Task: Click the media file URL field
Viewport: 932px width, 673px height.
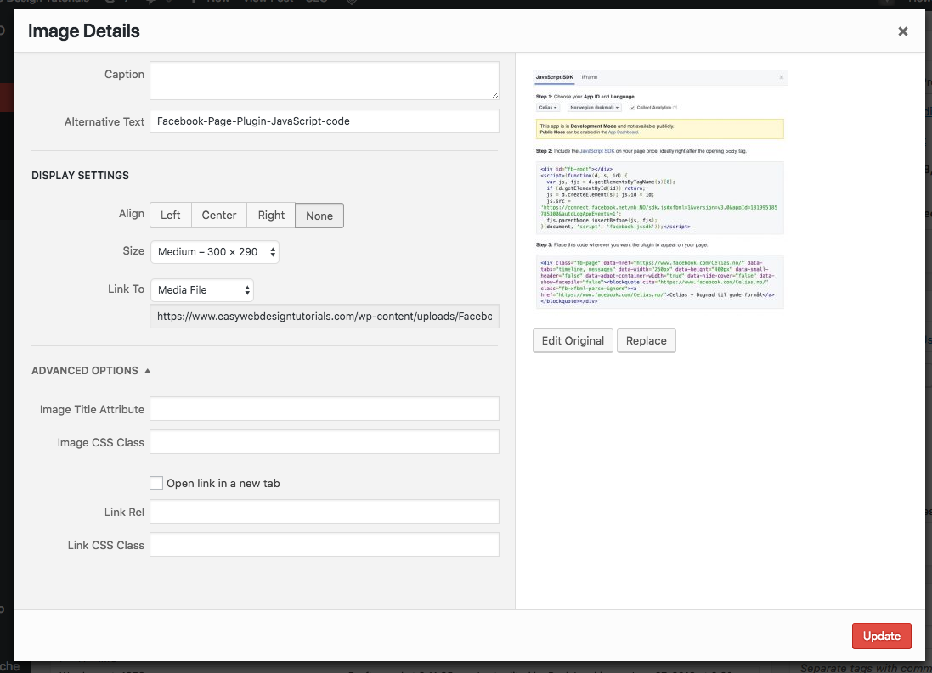Action: click(x=324, y=317)
